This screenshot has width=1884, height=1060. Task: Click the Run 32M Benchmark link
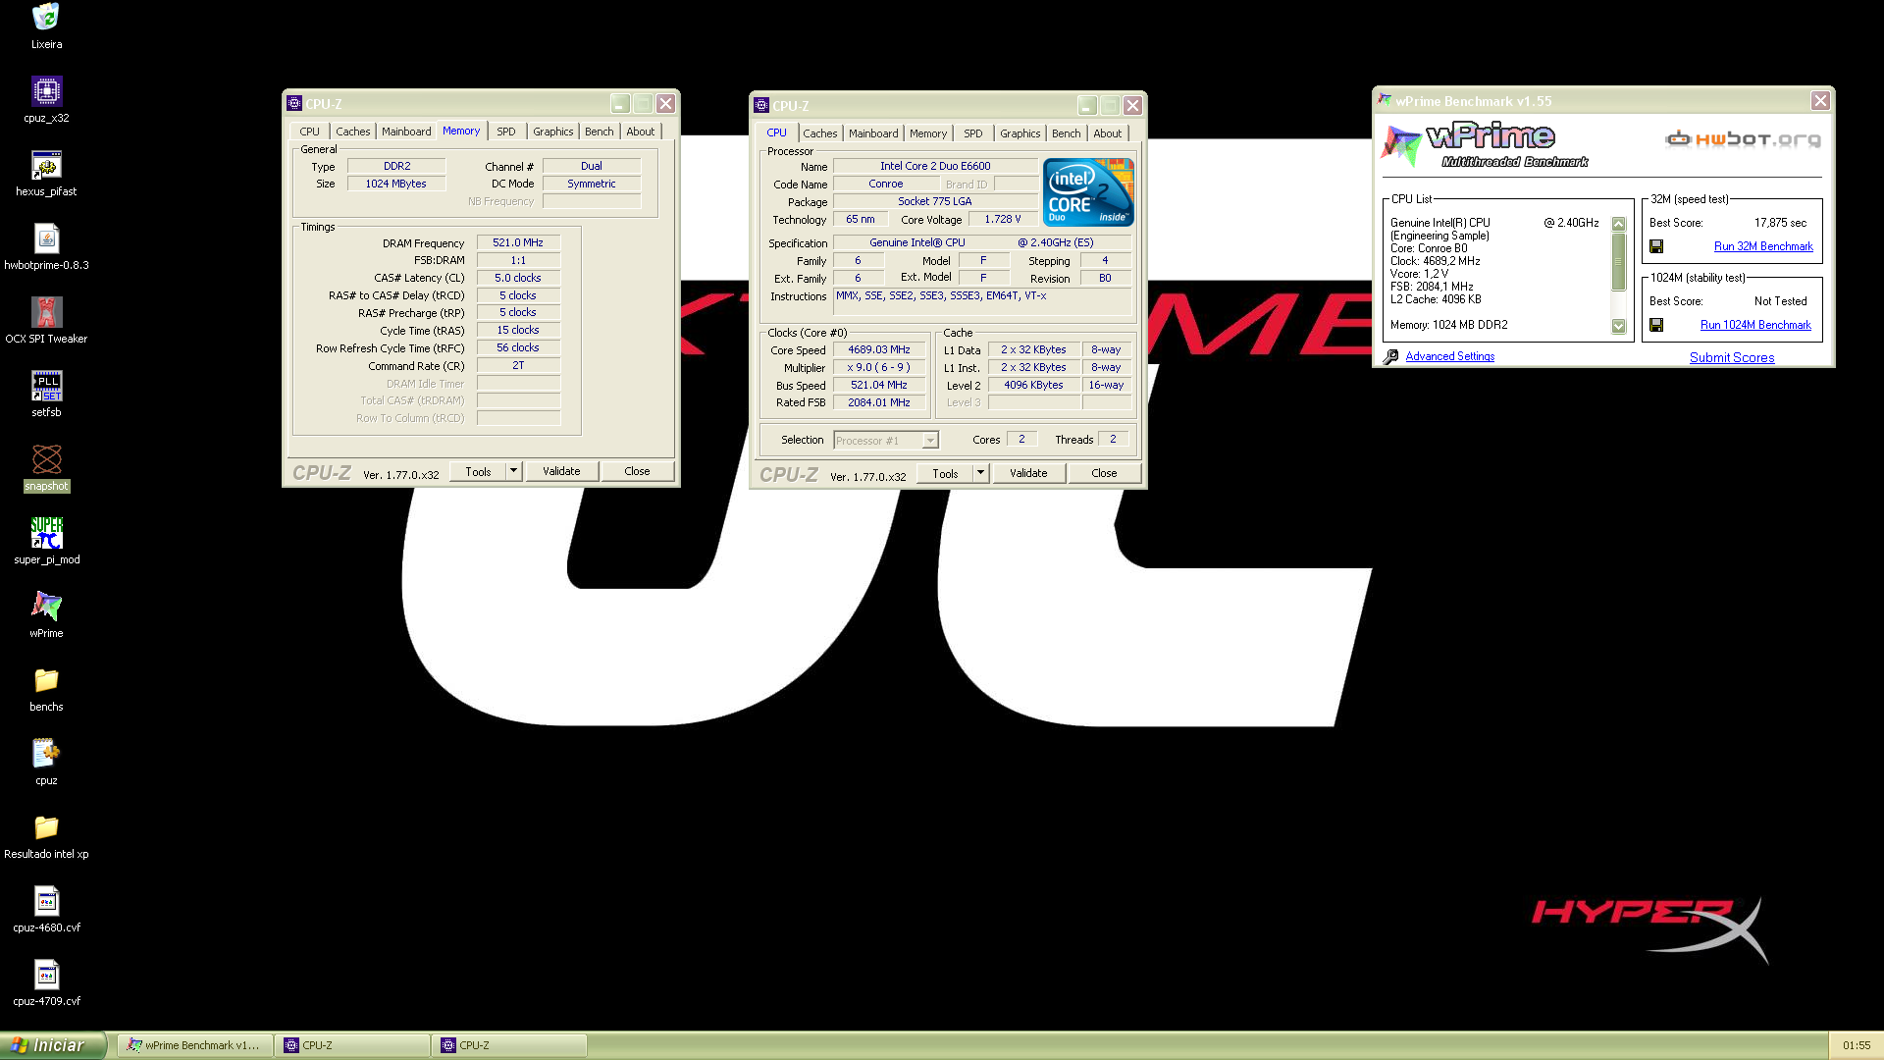click(1763, 246)
